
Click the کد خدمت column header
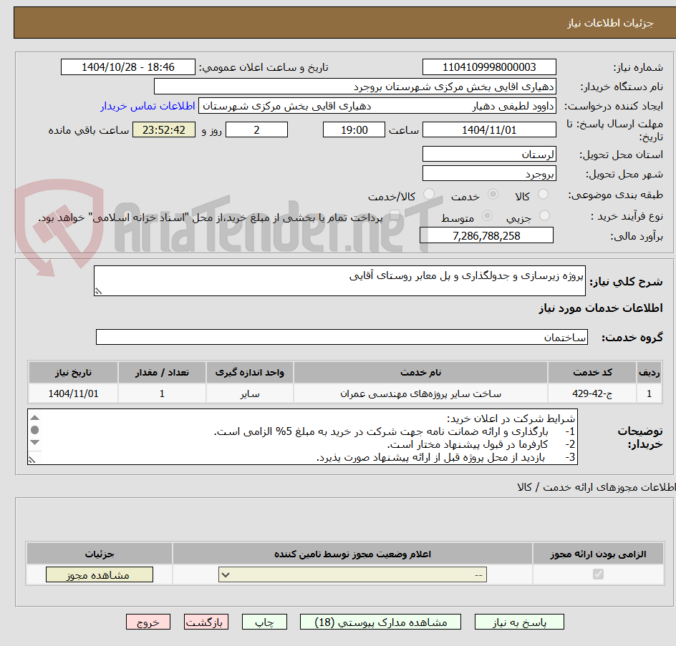592,372
